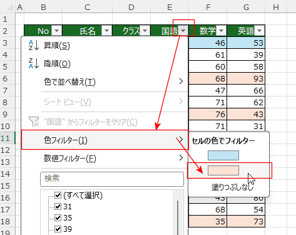Click the ascending sort A-Z icon
The image size is (296, 235).
point(34,45)
